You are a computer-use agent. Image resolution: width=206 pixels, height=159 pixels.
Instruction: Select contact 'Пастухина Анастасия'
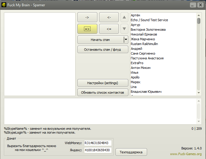tap(147, 58)
